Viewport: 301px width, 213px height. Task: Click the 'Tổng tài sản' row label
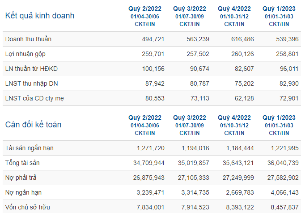pyautogui.click(x=22, y=163)
